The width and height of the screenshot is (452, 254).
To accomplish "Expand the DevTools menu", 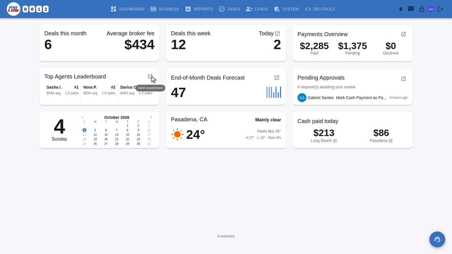I will point(320,9).
